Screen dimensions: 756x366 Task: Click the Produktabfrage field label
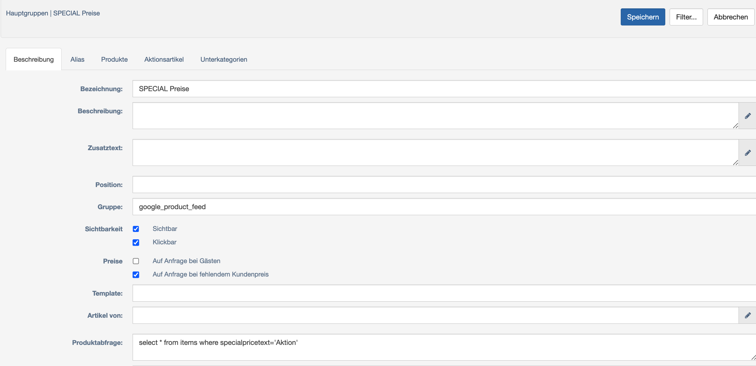coord(97,343)
